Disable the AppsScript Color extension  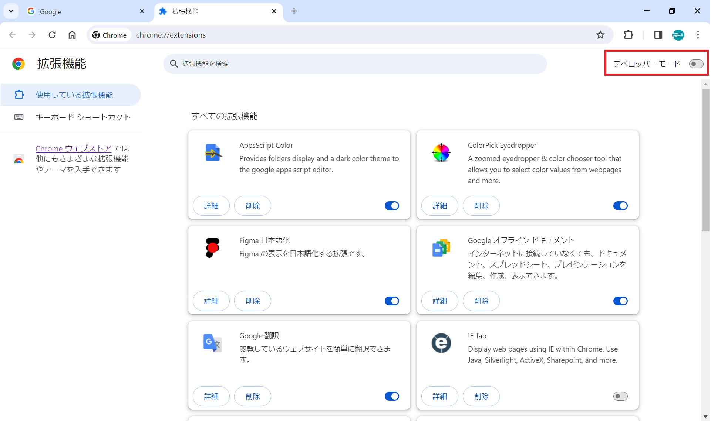pyautogui.click(x=392, y=206)
